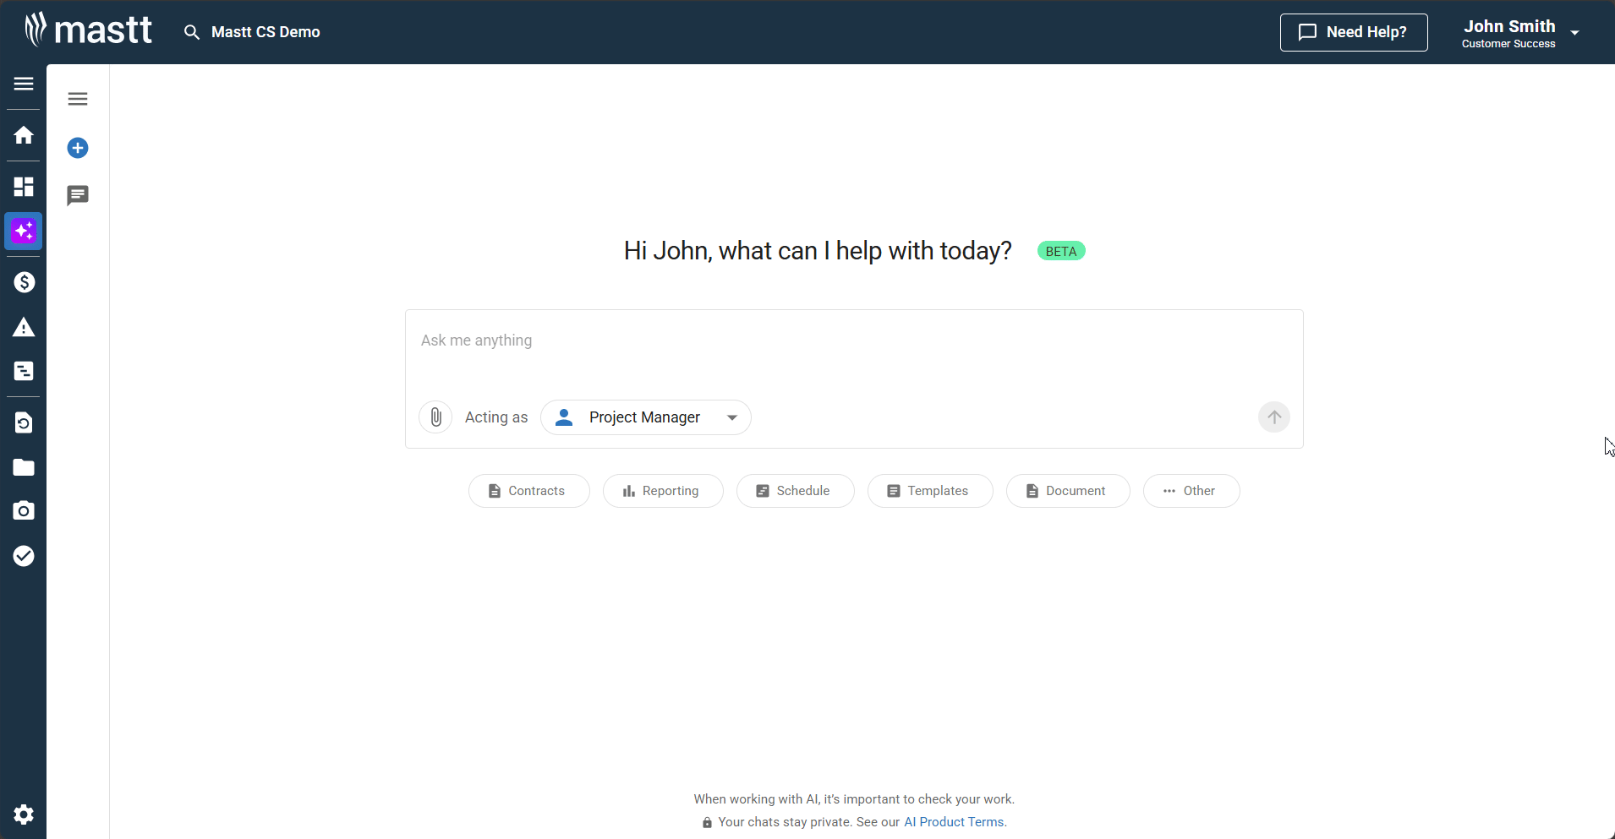Open the Cost dollar-sign module
The image size is (1615, 839).
pyautogui.click(x=24, y=282)
